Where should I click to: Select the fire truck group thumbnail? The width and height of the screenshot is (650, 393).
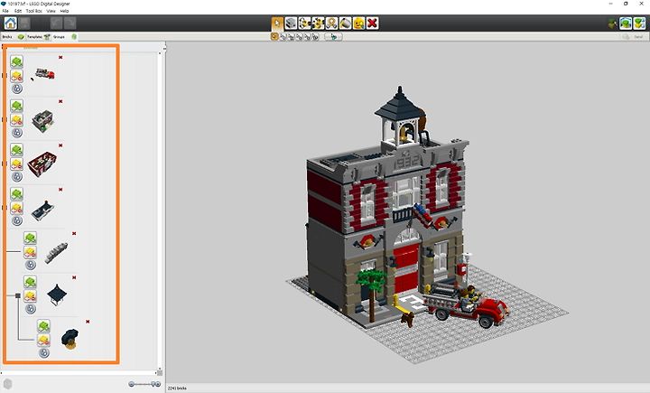[x=45, y=74]
